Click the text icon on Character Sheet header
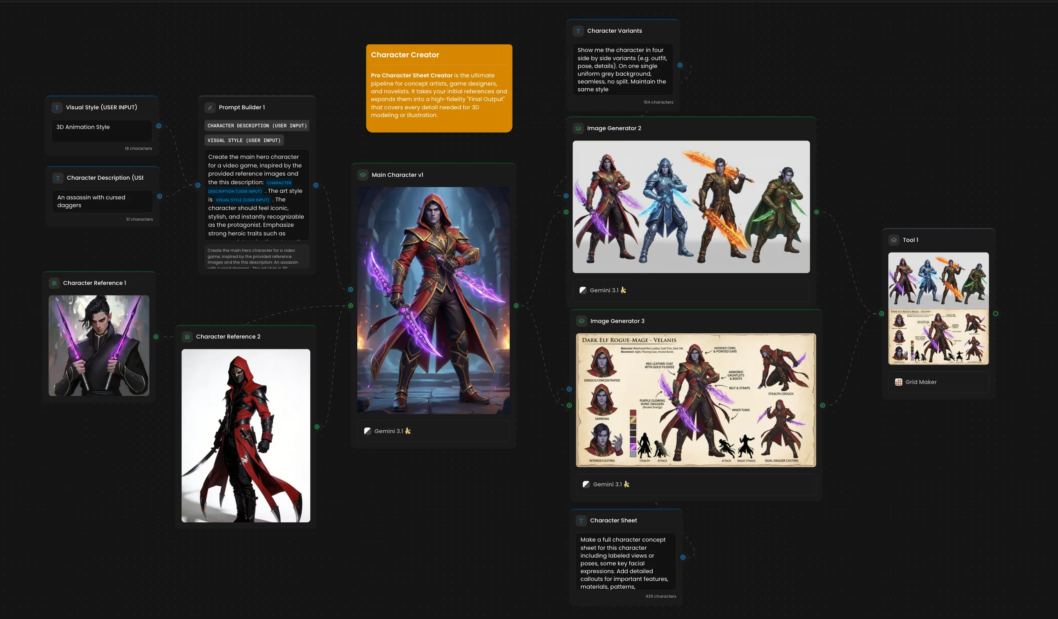The width and height of the screenshot is (1058, 619). 581,520
